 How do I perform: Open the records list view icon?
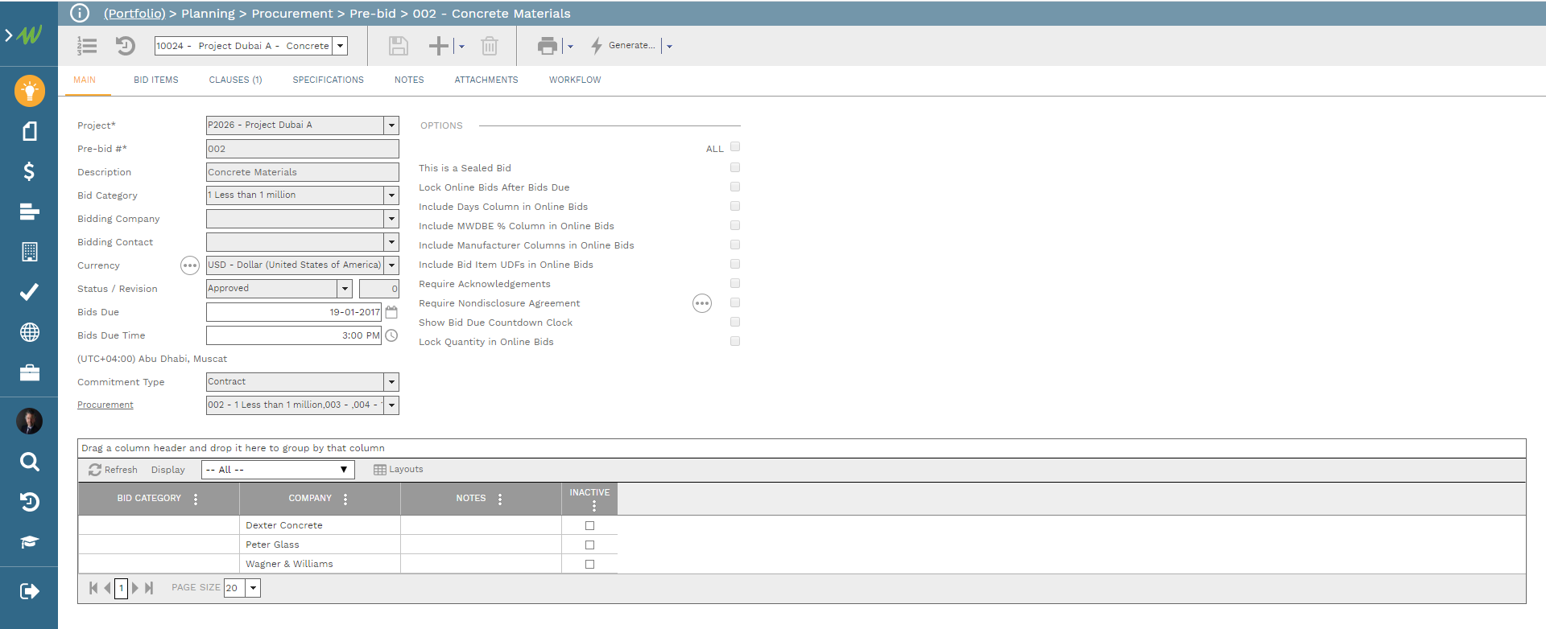[87, 46]
